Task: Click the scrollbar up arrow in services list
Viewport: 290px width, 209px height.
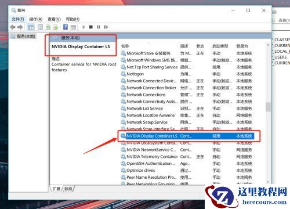Action: (268, 45)
